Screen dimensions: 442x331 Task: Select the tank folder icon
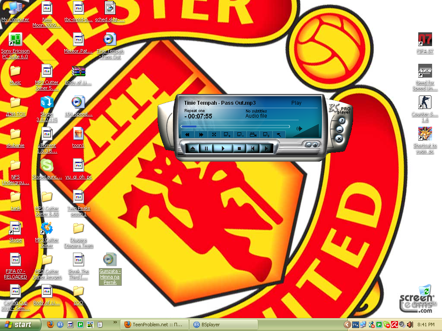pyautogui.click(x=15, y=201)
